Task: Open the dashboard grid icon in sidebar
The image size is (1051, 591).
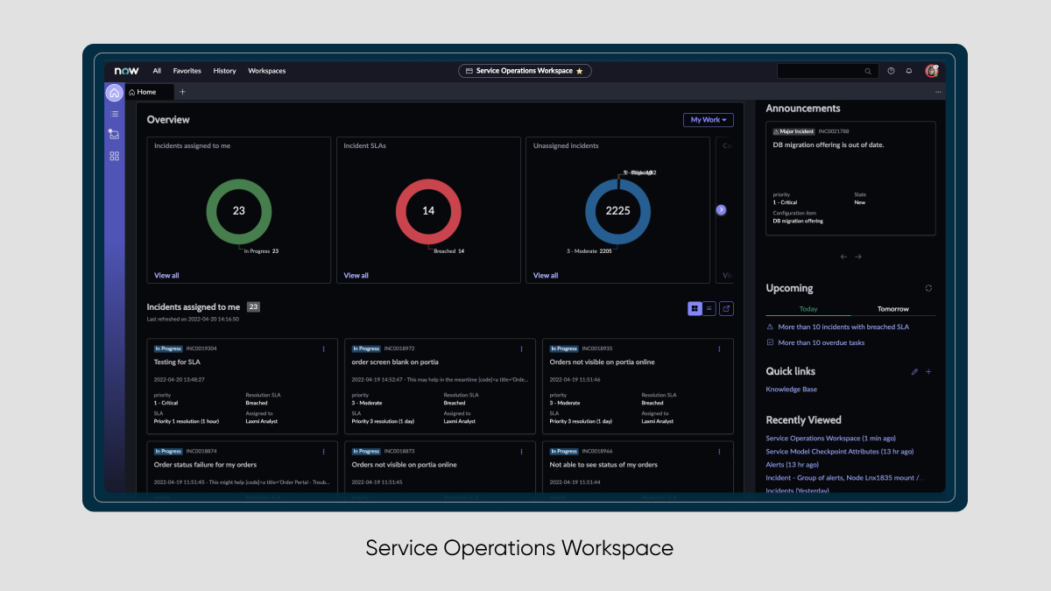Action: pyautogui.click(x=114, y=156)
